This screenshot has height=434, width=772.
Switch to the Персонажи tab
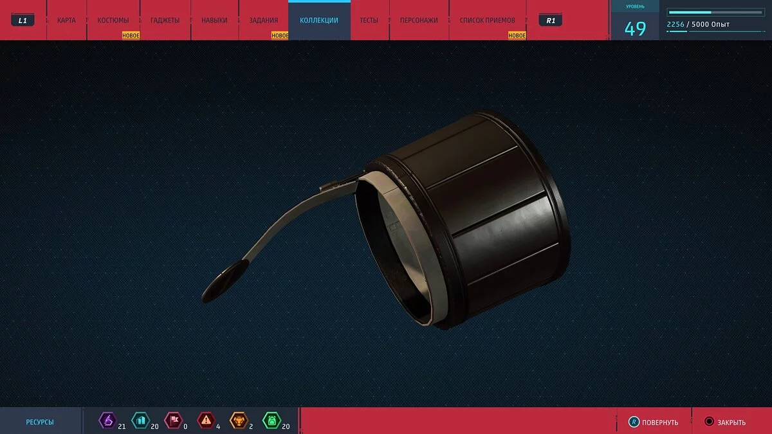(419, 21)
